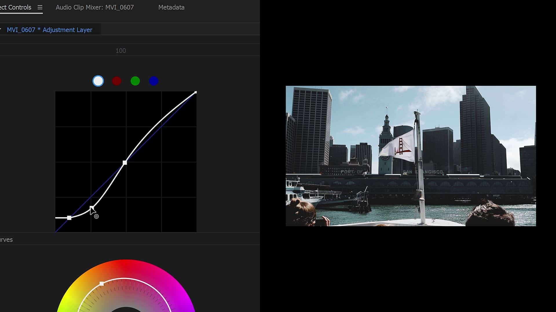Click the top-right endpoint of the curve
The image size is (556, 312).
click(x=196, y=92)
